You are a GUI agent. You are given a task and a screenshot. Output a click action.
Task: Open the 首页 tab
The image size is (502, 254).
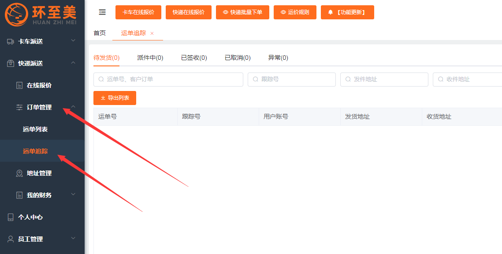(x=100, y=33)
